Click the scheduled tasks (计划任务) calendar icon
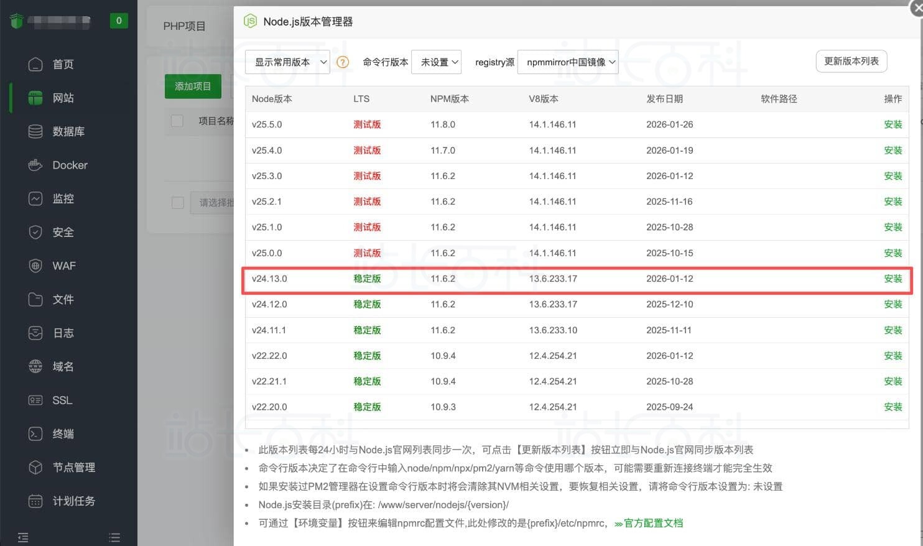The height and width of the screenshot is (546, 923). [35, 501]
